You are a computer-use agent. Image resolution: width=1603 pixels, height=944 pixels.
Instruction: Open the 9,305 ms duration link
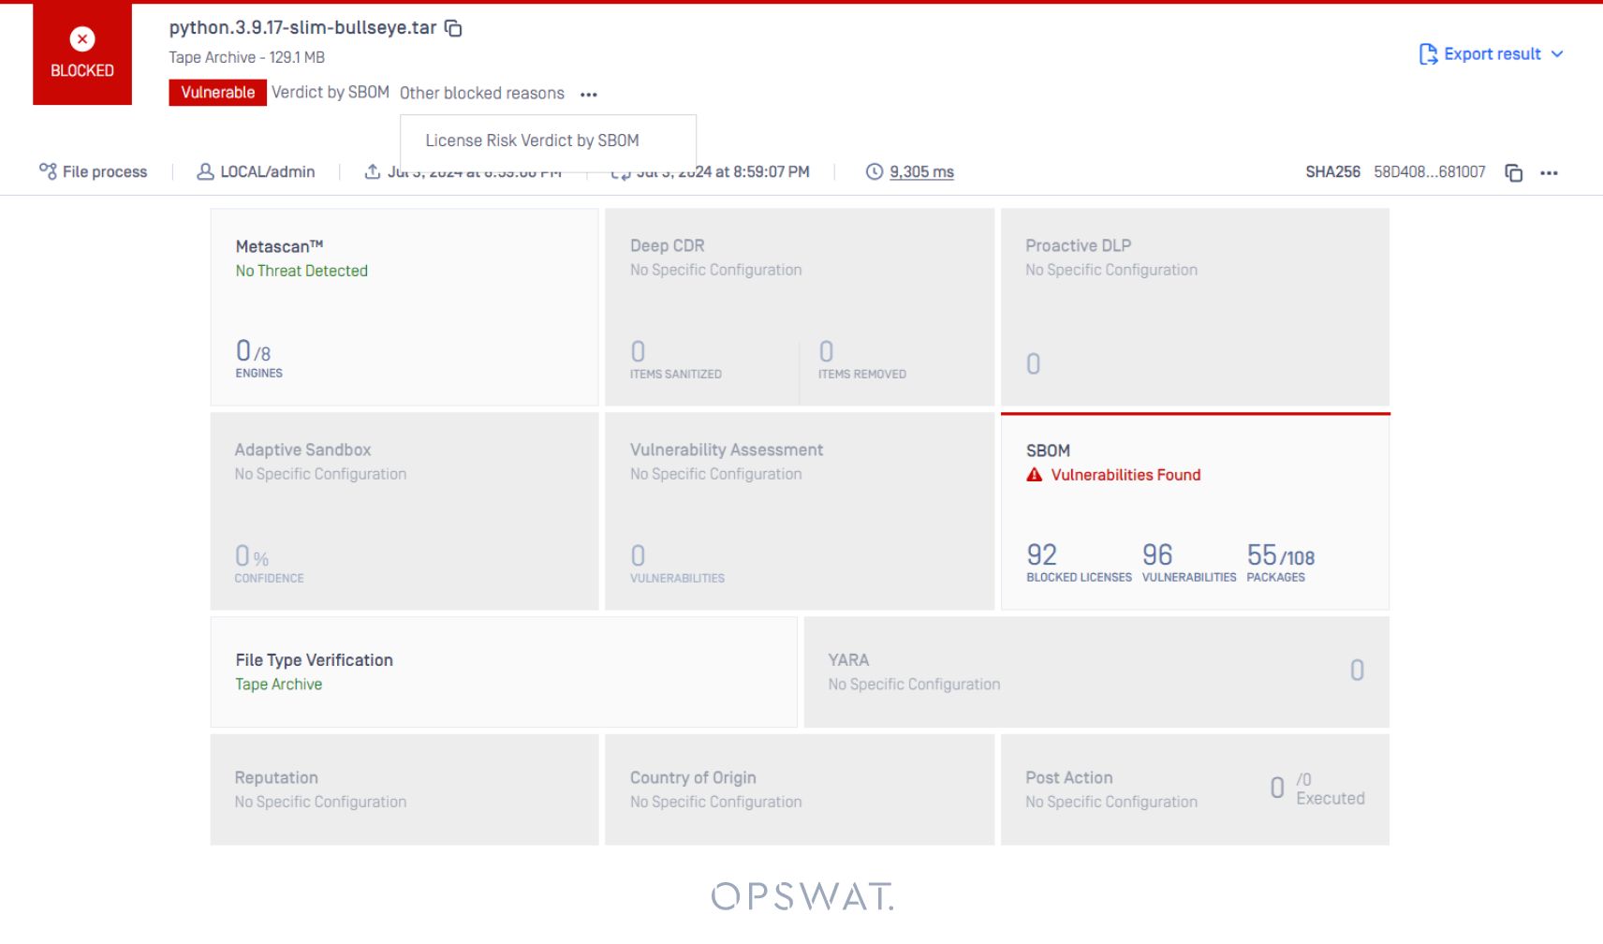pyautogui.click(x=921, y=171)
